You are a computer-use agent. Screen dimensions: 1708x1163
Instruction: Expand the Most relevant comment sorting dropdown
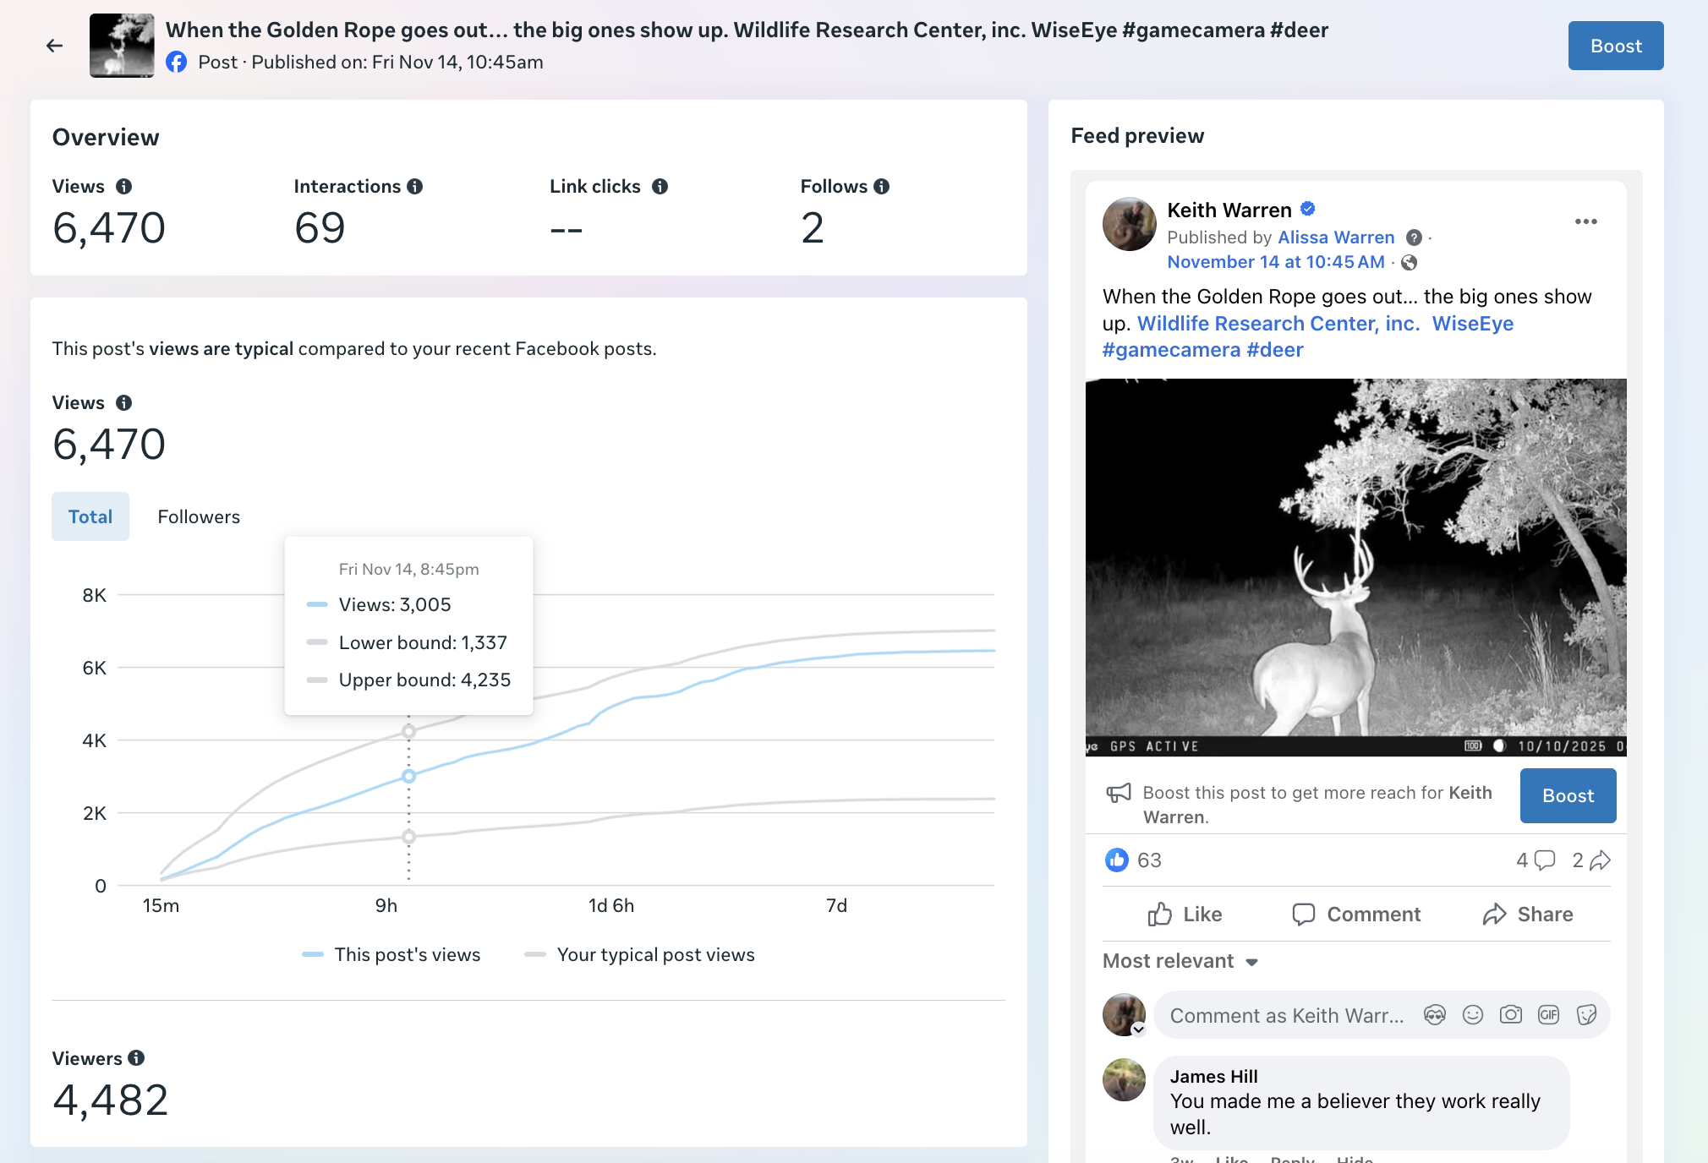pos(1181,962)
